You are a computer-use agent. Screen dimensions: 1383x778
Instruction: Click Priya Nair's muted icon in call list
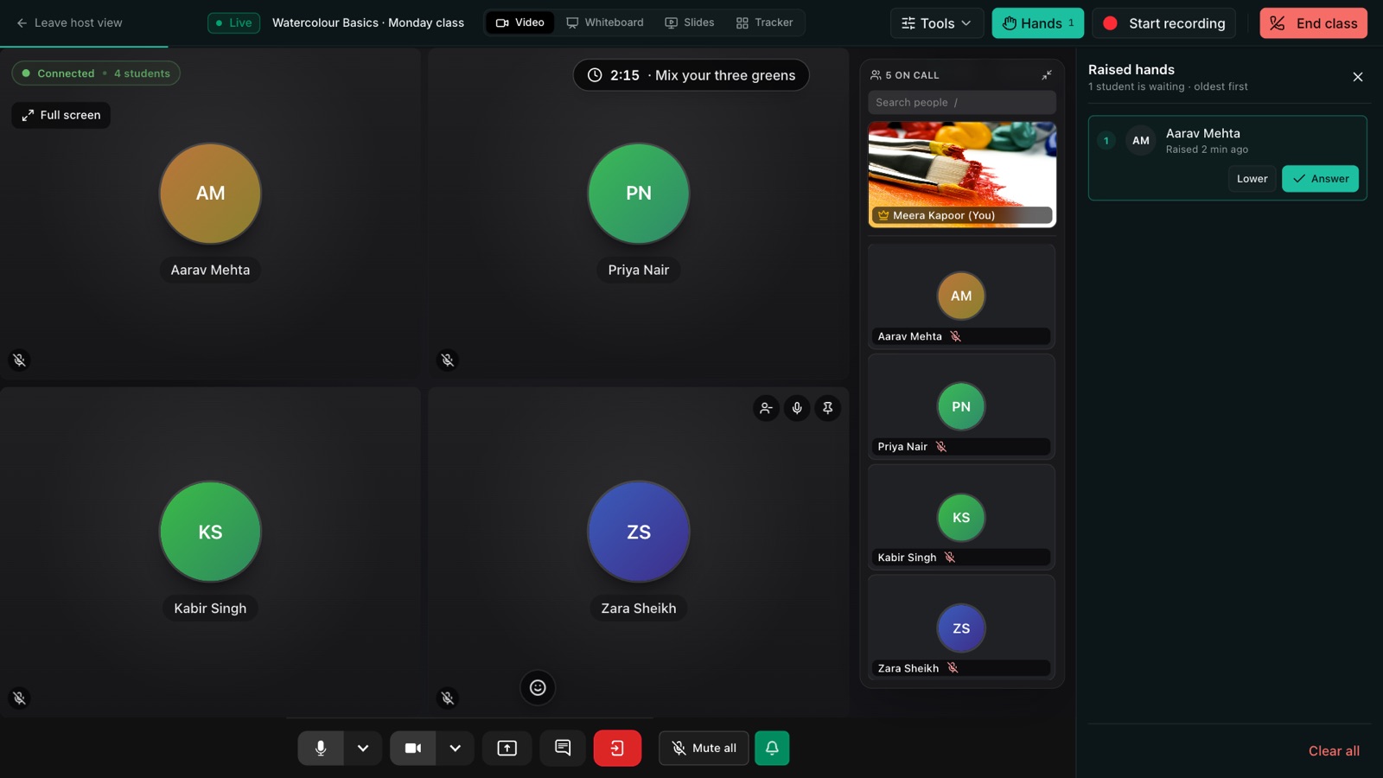941,447
